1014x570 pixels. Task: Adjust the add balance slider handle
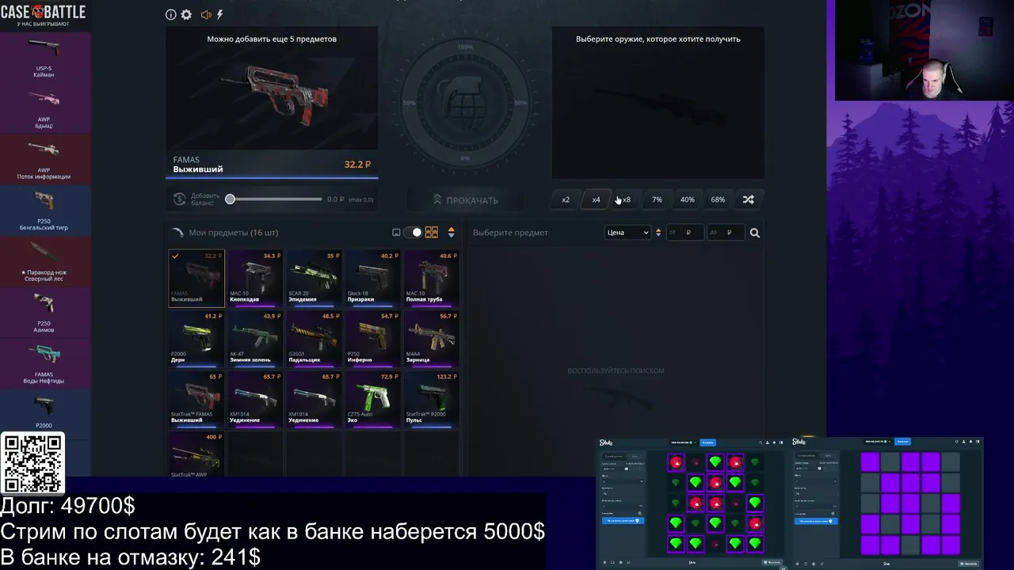230,199
